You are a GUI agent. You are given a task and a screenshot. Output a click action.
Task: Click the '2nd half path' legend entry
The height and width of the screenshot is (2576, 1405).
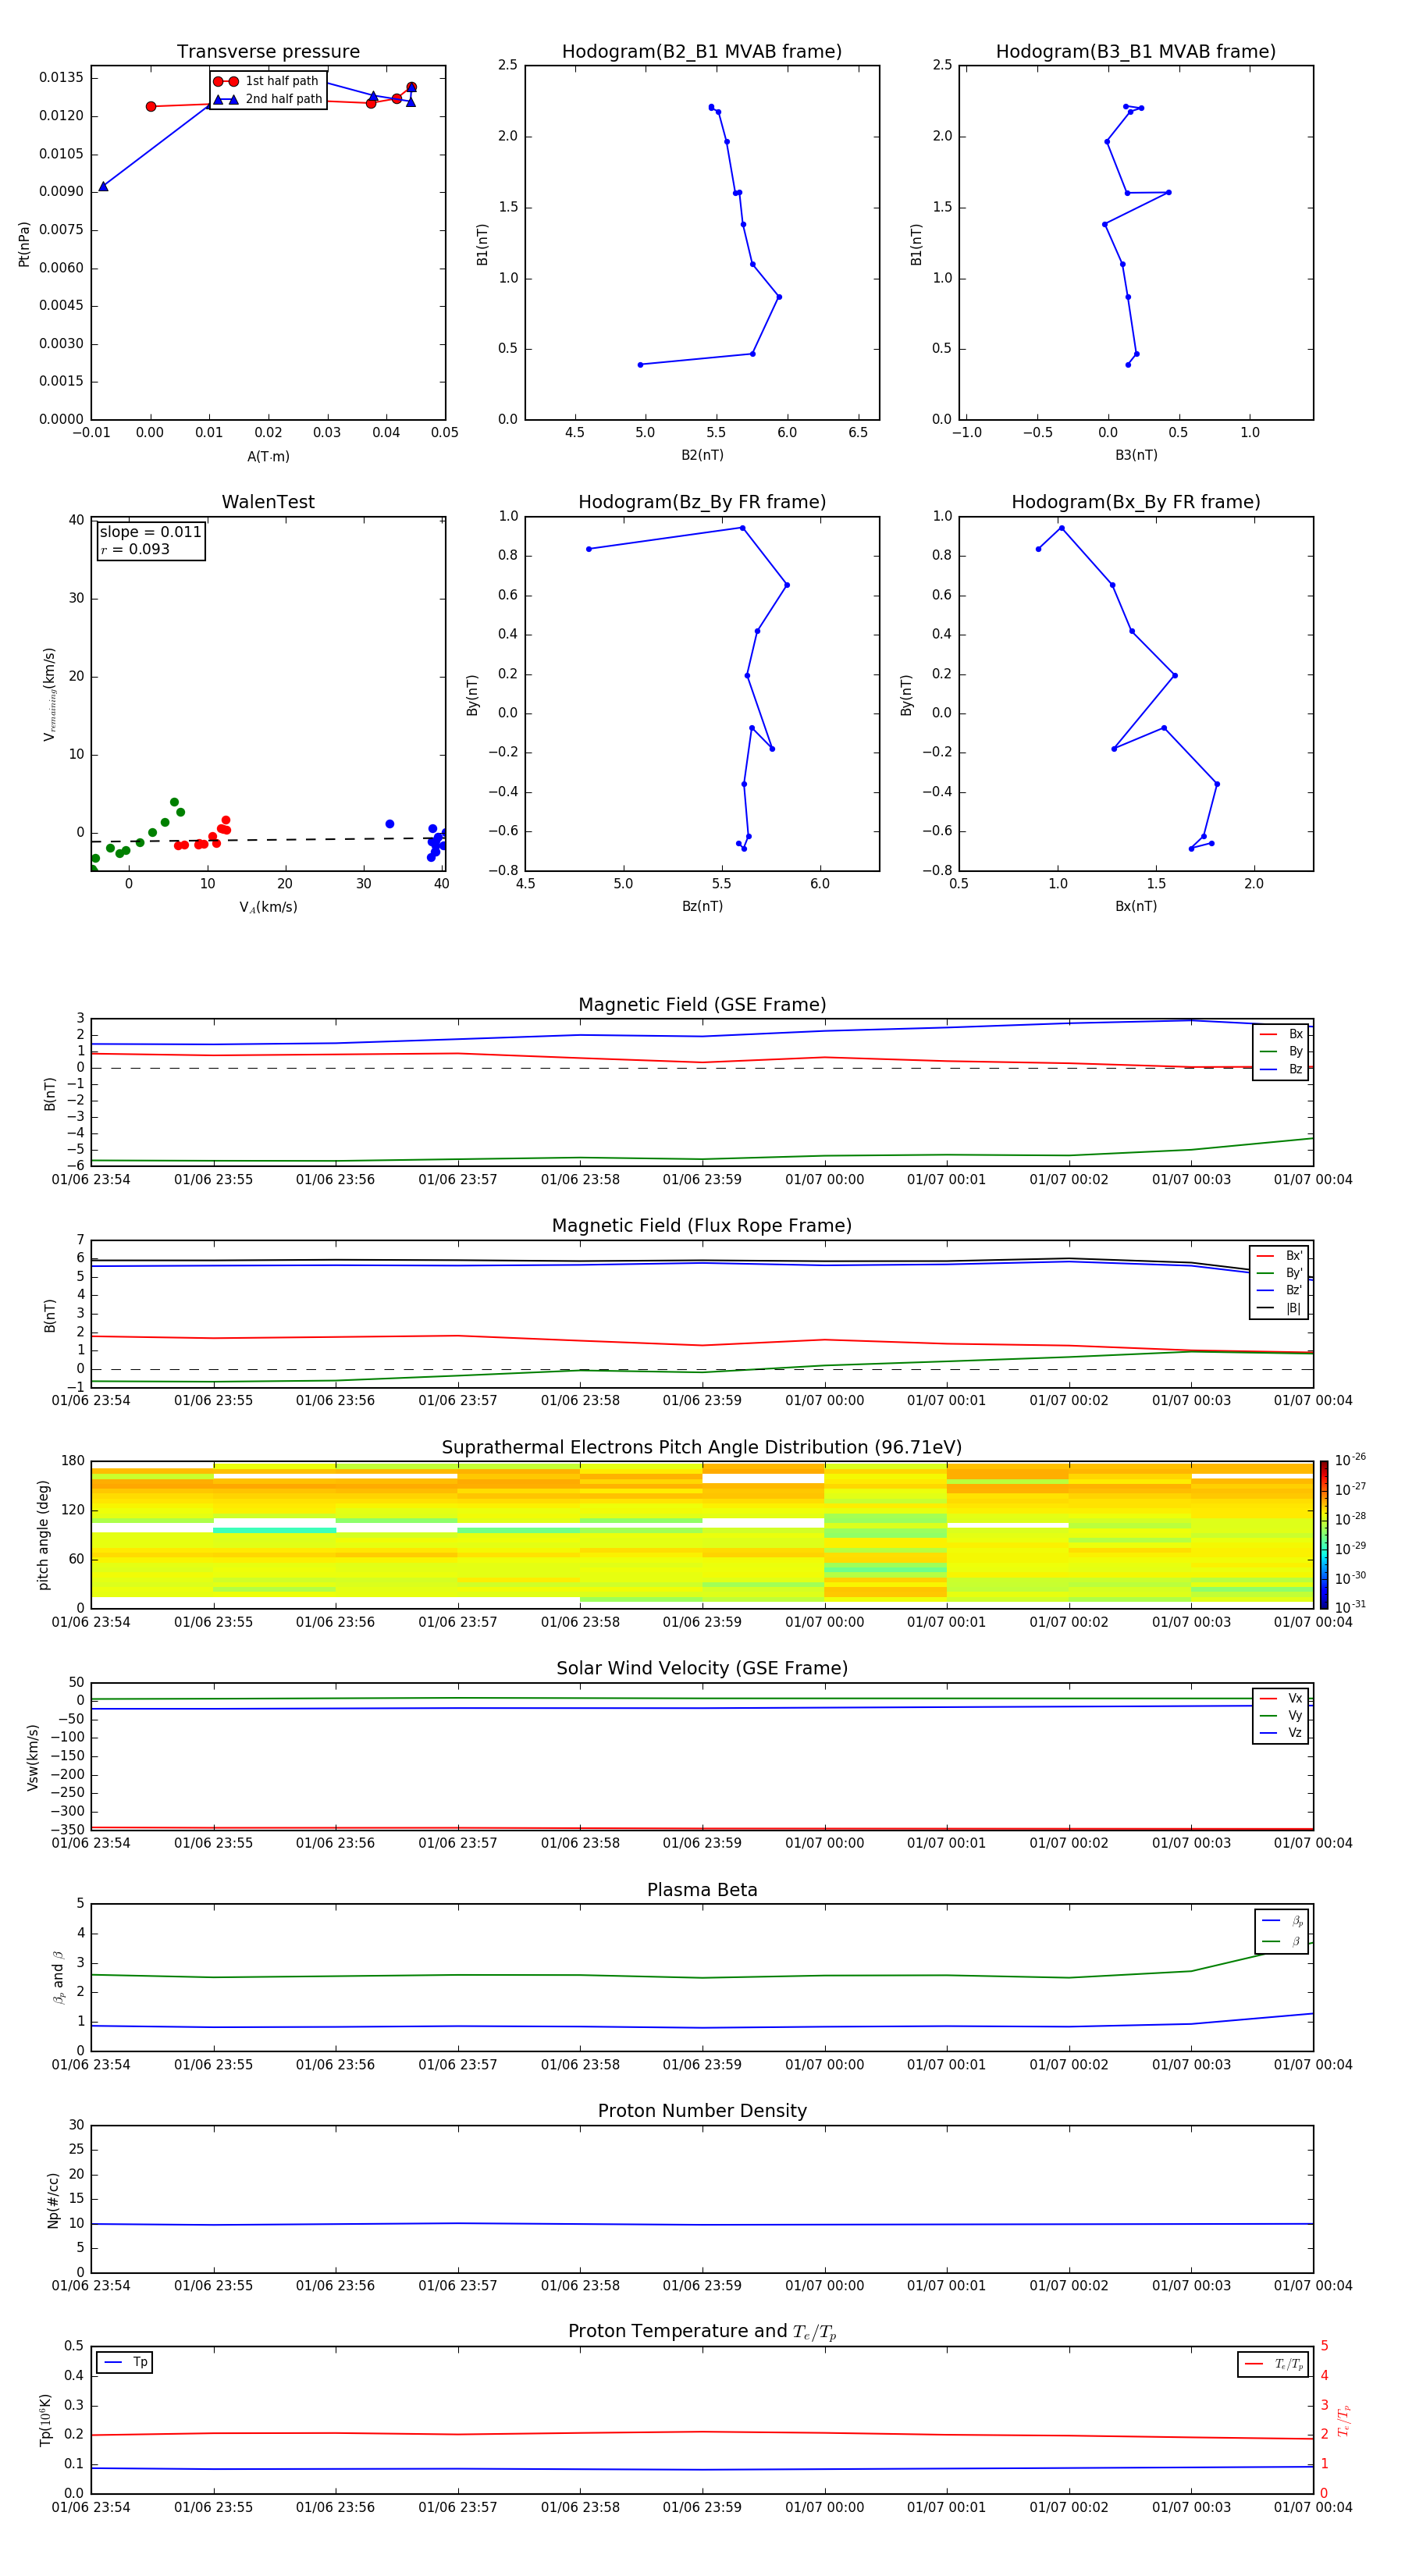268,99
